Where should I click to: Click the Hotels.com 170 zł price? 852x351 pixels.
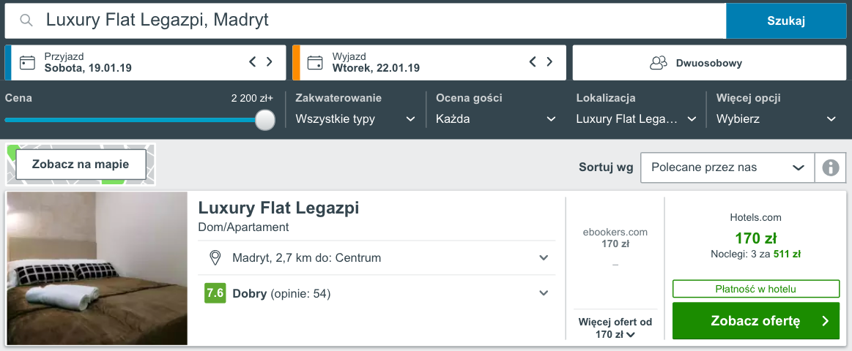[x=756, y=238]
